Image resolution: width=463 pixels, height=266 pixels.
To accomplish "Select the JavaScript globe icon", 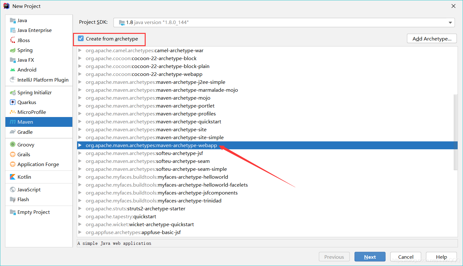I will (x=13, y=189).
